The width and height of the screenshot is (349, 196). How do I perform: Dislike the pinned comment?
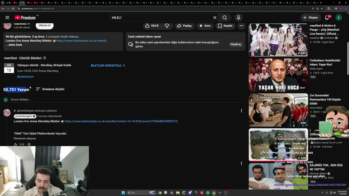tap(29, 145)
